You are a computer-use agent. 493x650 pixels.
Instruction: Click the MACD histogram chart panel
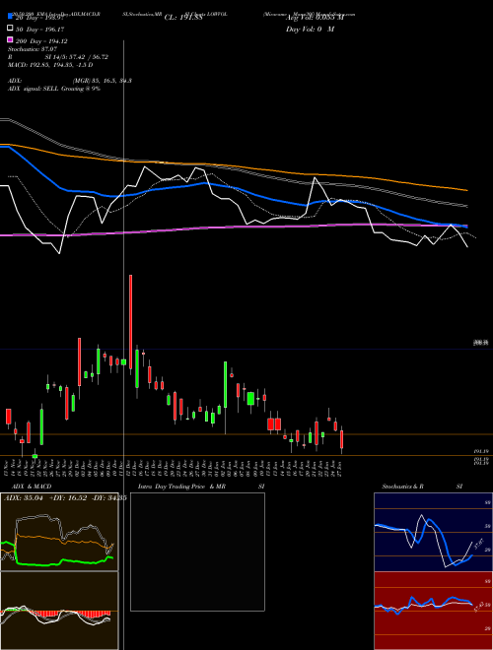click(x=59, y=611)
